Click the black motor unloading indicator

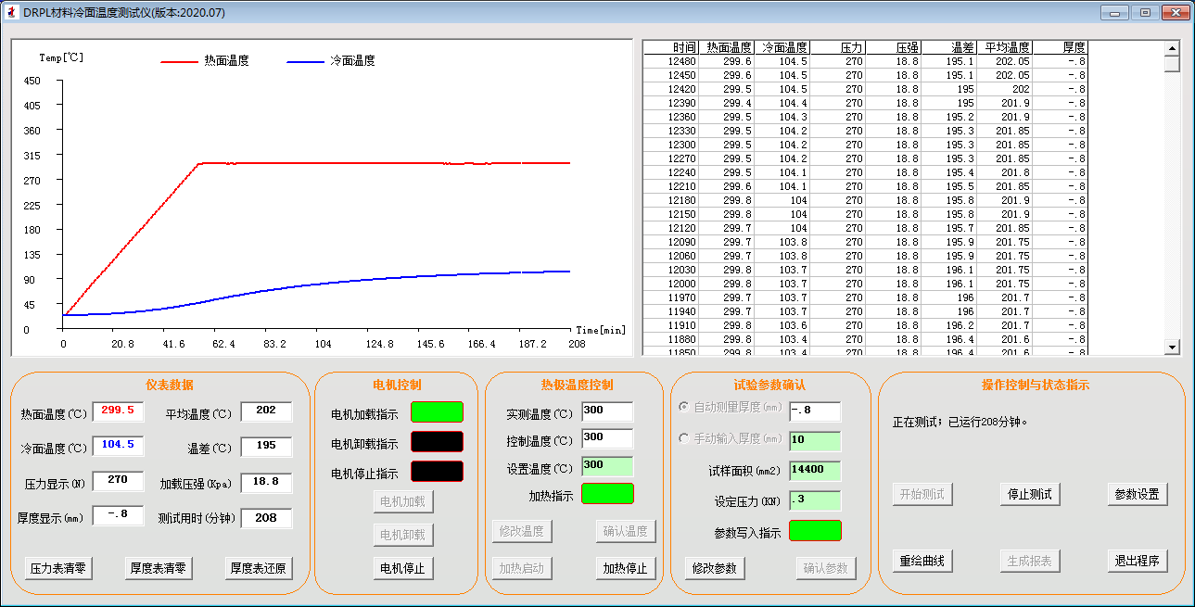point(437,442)
